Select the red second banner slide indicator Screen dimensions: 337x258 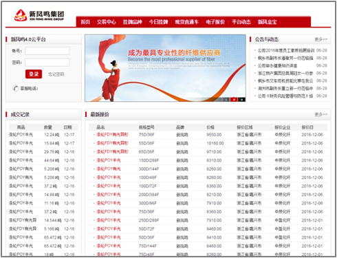[x=234, y=100]
